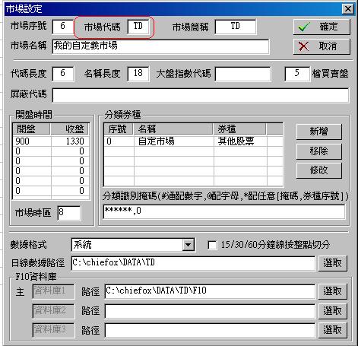Click 移除 to remove a category
Viewport: 358px width, 346px height.
pyautogui.click(x=319, y=151)
